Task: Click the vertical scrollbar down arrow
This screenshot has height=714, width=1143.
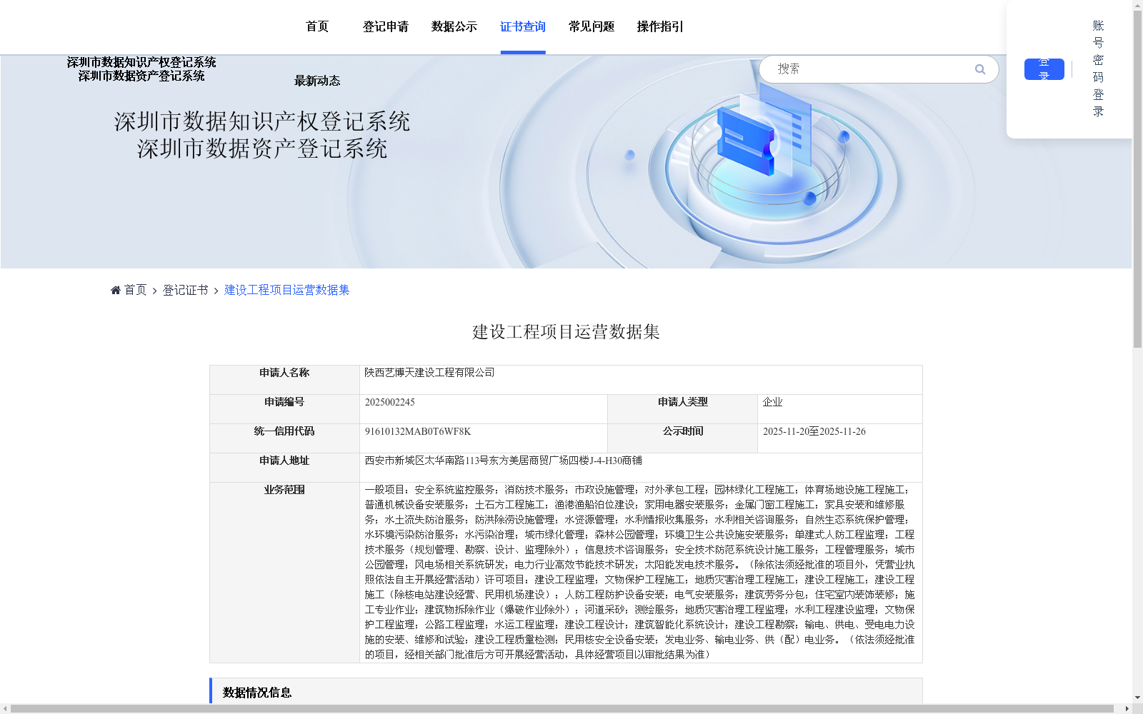Action: 1137,698
